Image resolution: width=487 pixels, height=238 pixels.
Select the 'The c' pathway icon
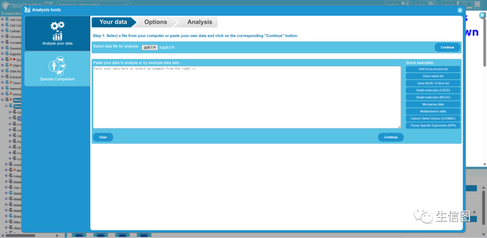click(x=10, y=188)
